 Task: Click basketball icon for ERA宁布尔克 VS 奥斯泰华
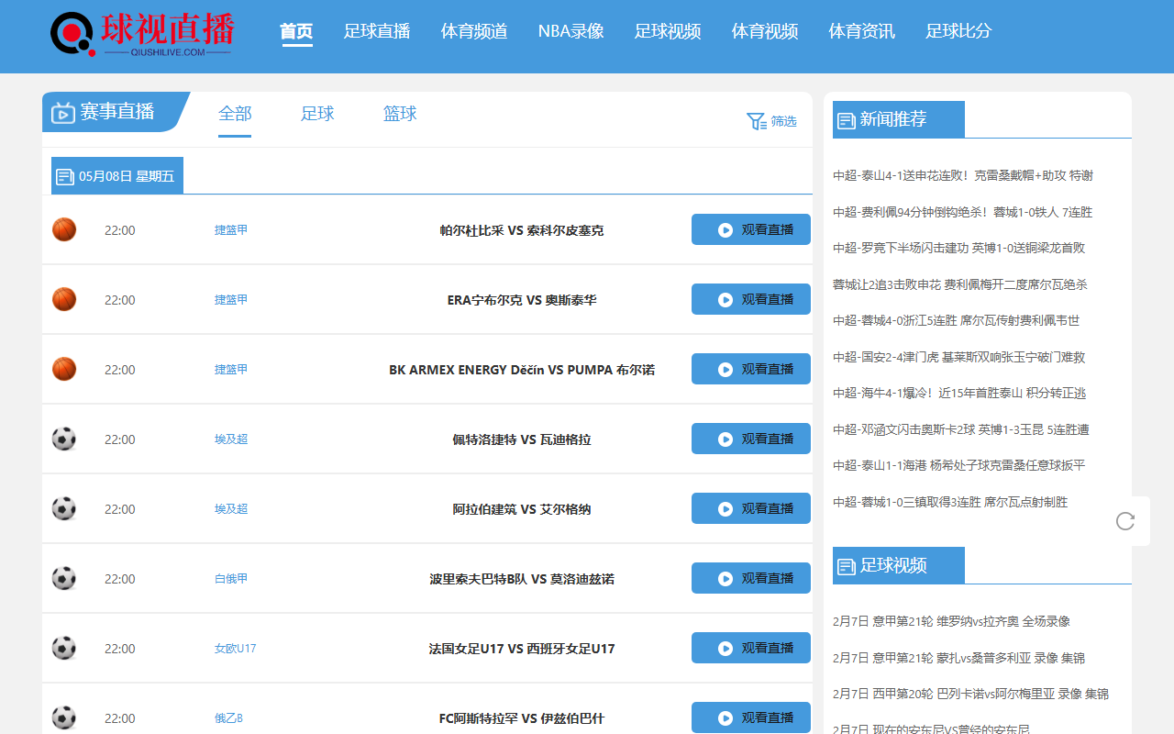[x=64, y=299]
